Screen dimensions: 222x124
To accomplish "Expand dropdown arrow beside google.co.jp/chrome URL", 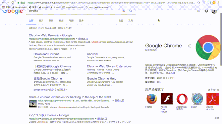I will [96, 119].
